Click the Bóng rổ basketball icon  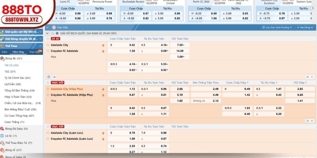tap(2, 150)
